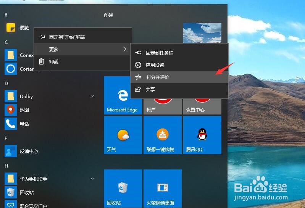305x208 pixels.
Task: Click the letter C section header
Action: pyautogui.click(x=6, y=42)
